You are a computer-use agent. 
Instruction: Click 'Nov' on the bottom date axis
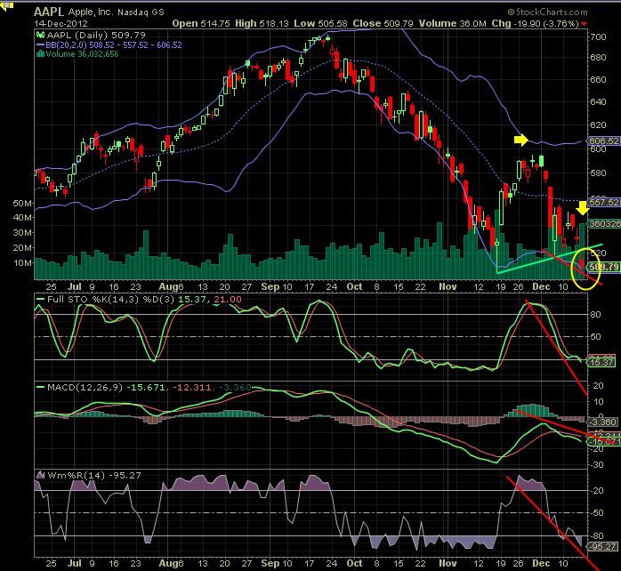[x=448, y=563]
